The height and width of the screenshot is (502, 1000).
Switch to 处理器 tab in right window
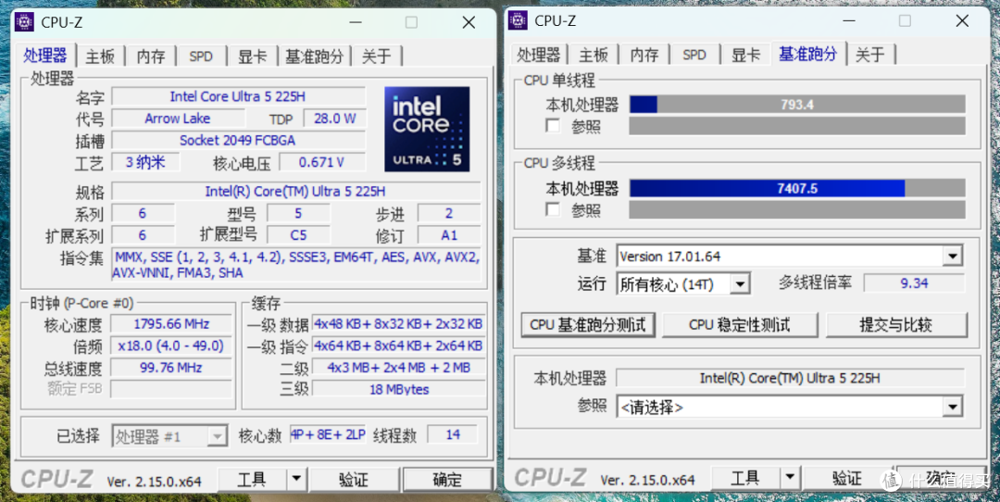[539, 55]
